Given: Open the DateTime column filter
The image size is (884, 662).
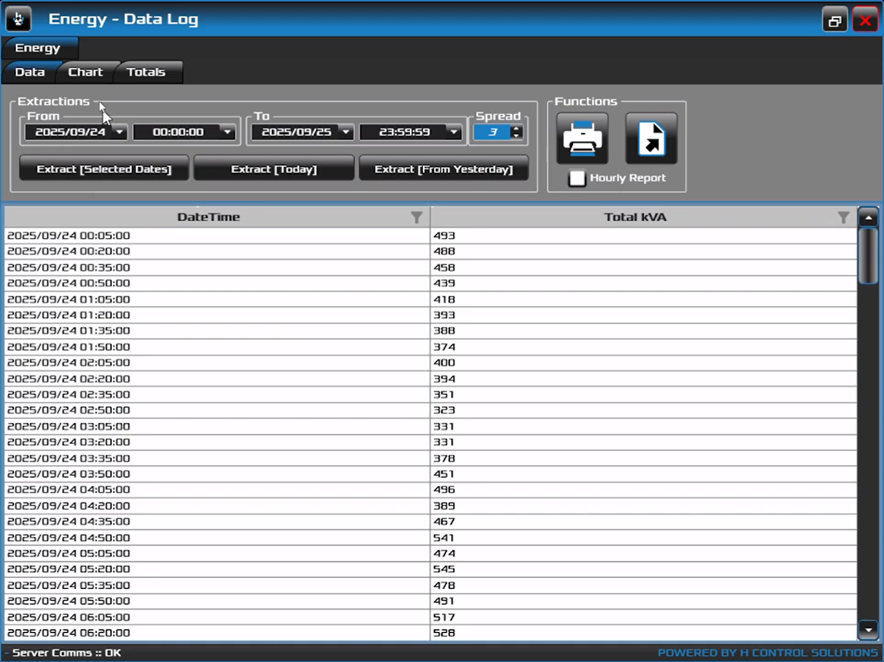Looking at the screenshot, I should [x=416, y=217].
